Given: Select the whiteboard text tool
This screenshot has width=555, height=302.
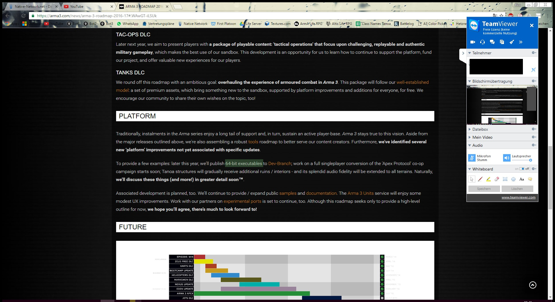Looking at the screenshot, I should [522, 179].
